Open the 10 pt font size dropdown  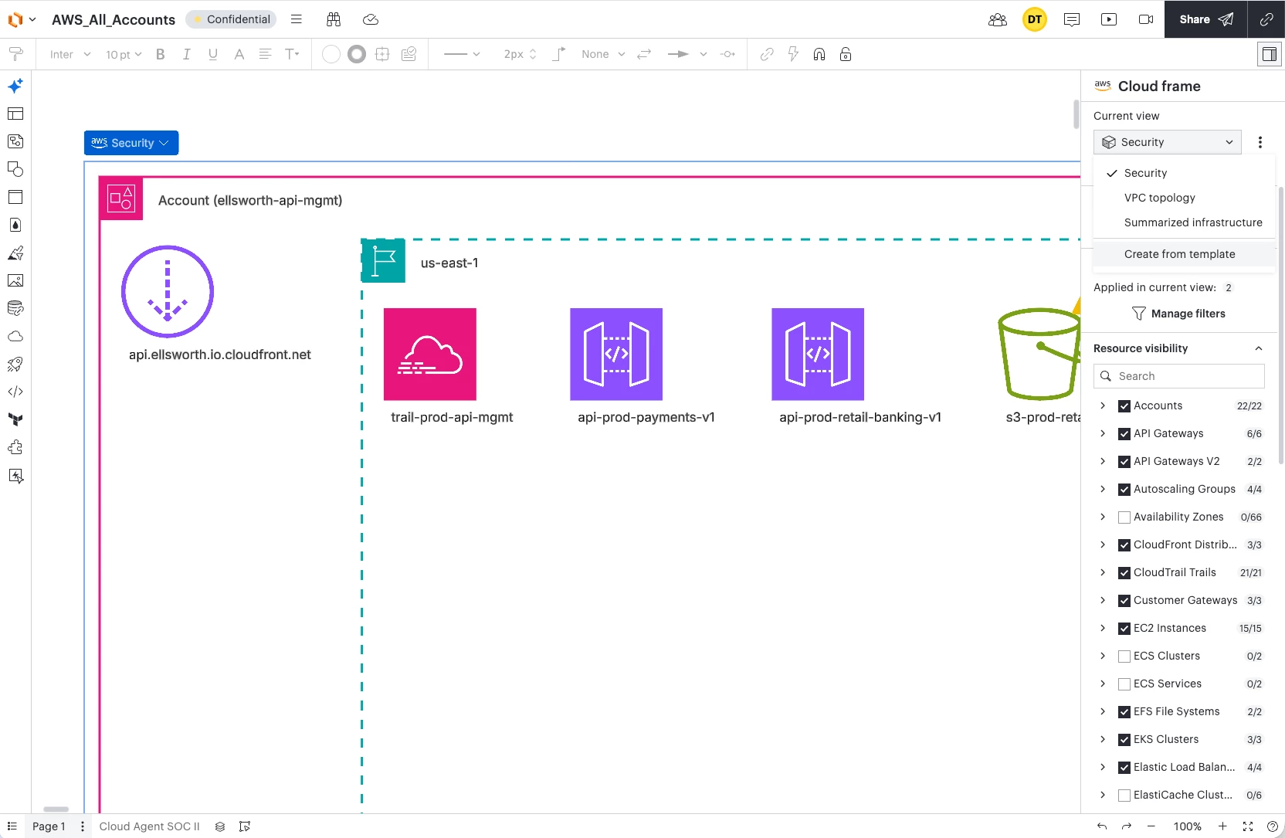[x=124, y=54]
